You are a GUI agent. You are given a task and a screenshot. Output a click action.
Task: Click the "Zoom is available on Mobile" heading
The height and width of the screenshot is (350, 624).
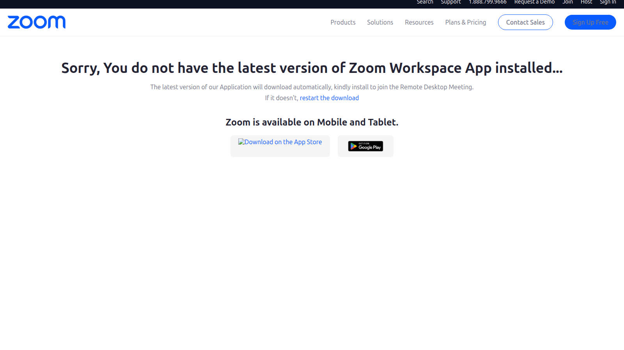click(312, 122)
